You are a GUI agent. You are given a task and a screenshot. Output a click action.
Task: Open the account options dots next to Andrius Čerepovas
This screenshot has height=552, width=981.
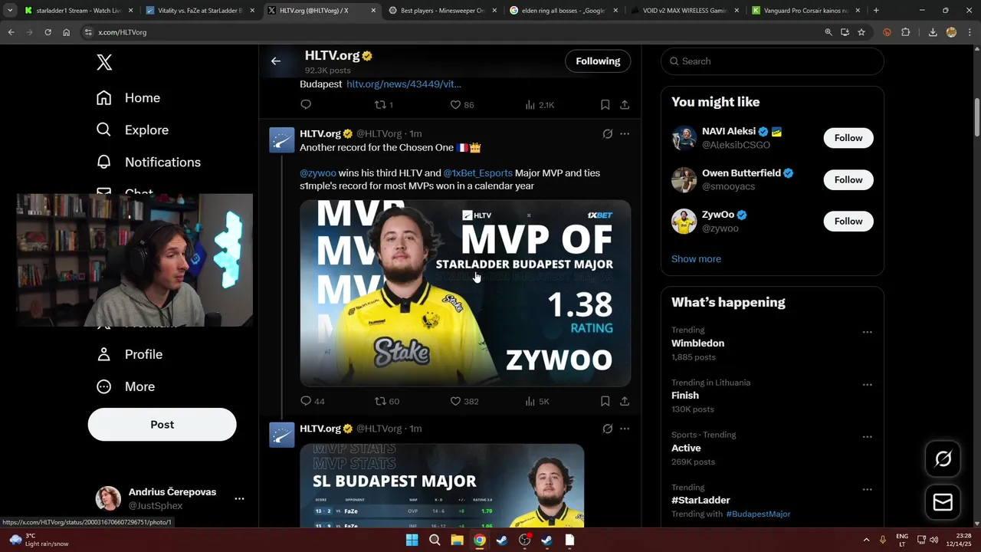coord(239,498)
